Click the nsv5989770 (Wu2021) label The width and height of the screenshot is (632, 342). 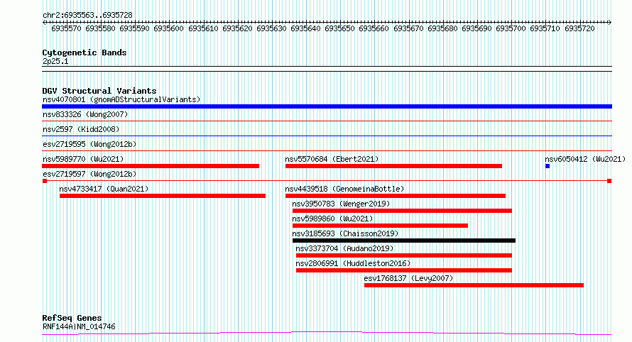83,159
